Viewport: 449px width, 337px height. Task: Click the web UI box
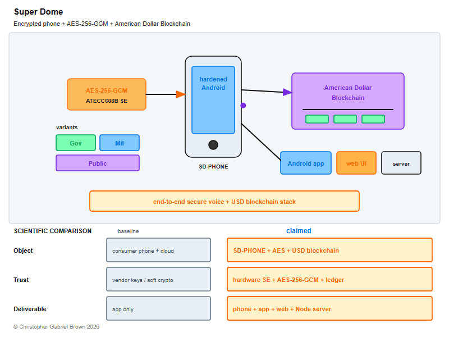click(356, 163)
